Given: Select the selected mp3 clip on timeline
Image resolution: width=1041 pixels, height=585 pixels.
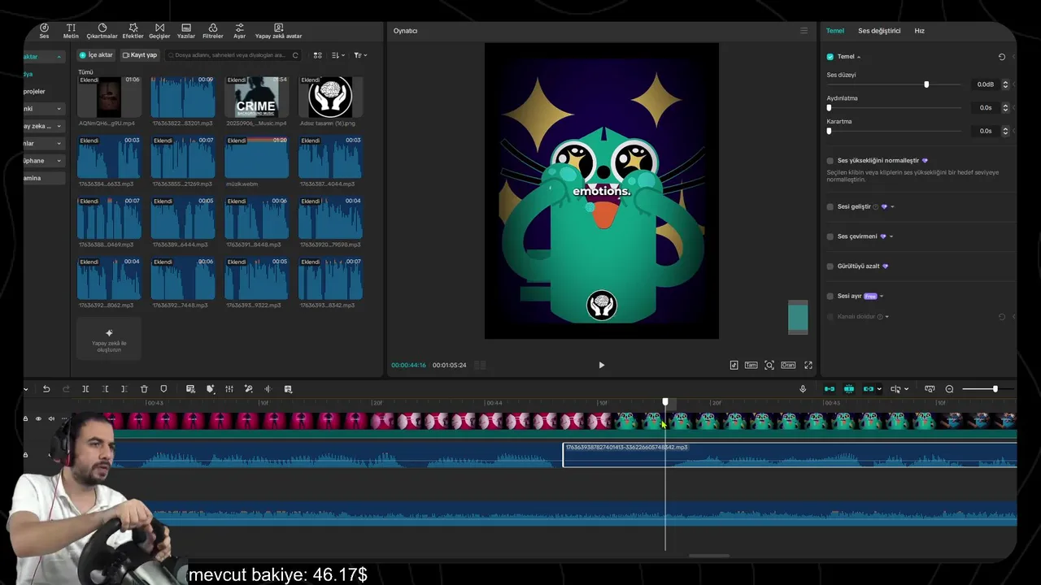Looking at the screenshot, I should click(789, 455).
